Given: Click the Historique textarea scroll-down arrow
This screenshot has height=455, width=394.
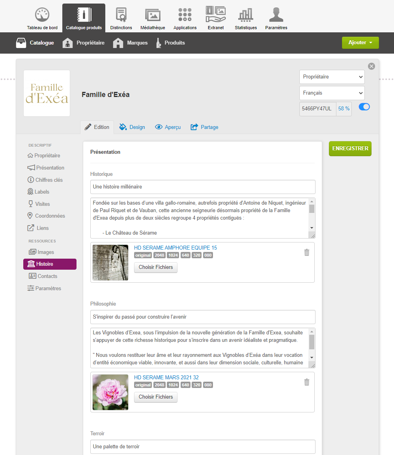Looking at the screenshot, I should [312, 228].
